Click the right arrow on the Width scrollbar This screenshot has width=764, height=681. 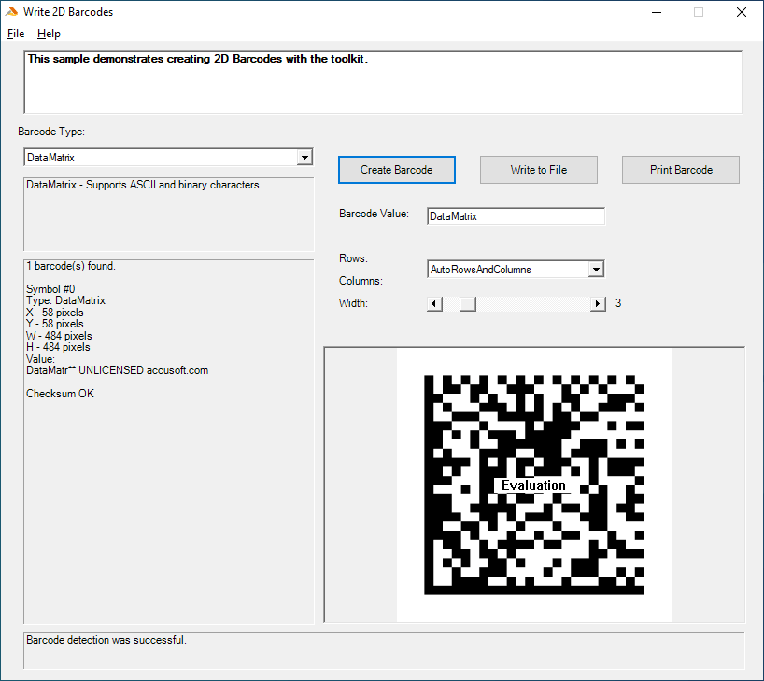[x=597, y=302]
